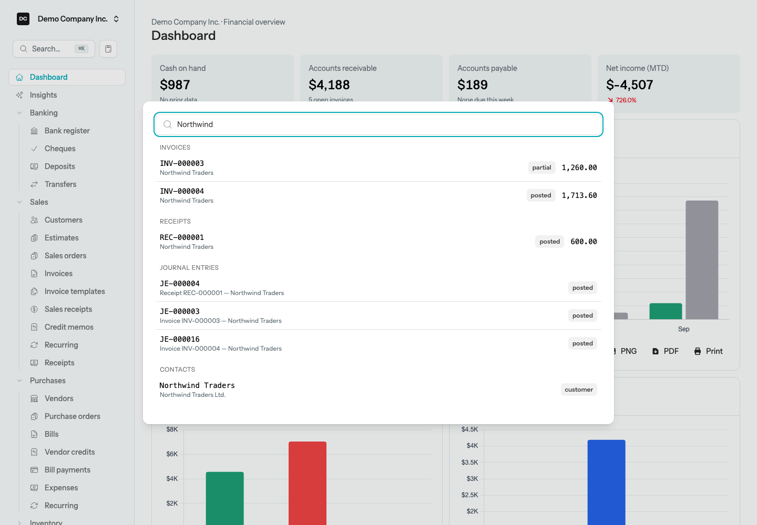Screen dimensions: 757x525
Task: Open the Vendors page
Action: click(x=74, y=398)
